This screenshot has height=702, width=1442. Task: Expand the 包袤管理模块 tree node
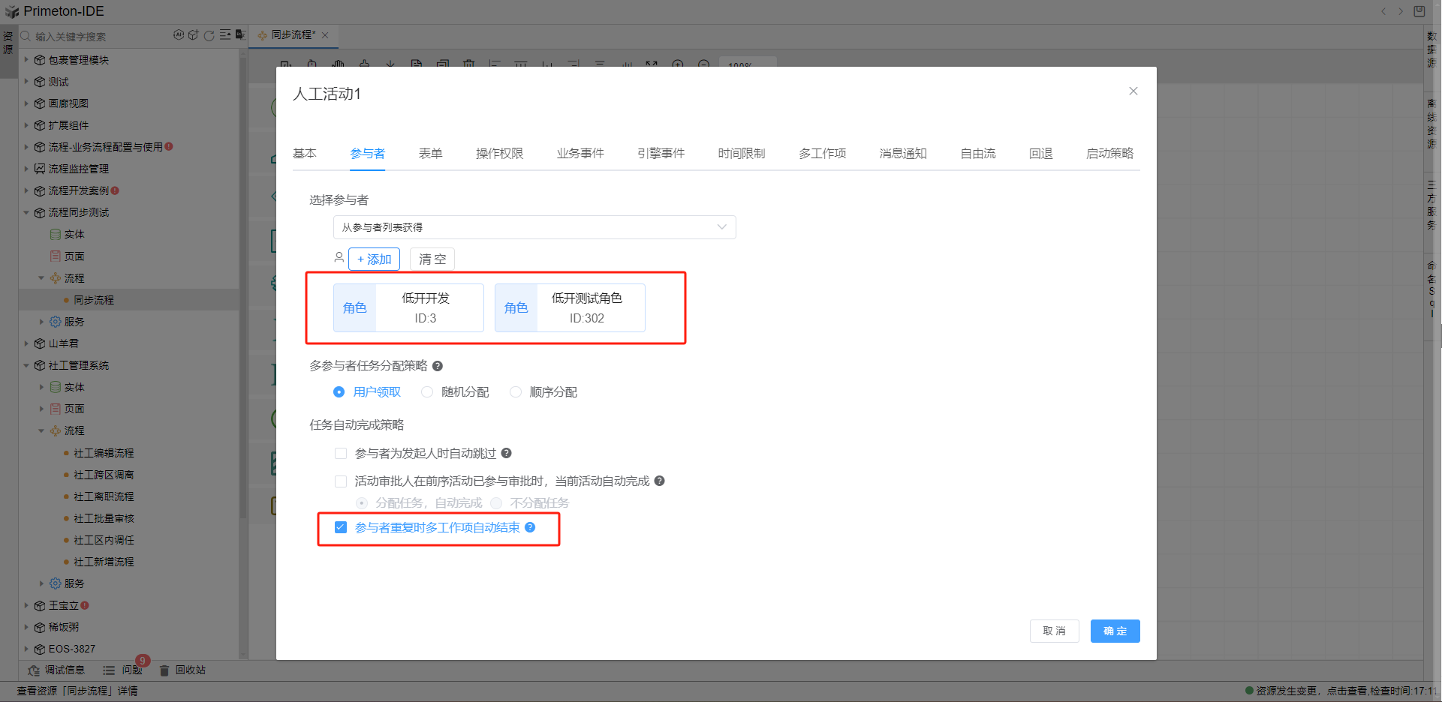pyautogui.click(x=26, y=60)
